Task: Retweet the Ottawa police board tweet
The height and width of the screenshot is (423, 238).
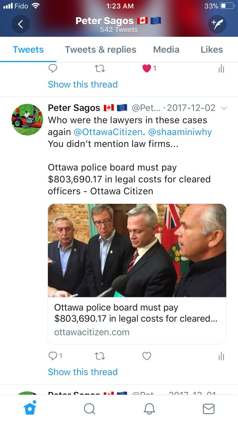Action: click(100, 356)
